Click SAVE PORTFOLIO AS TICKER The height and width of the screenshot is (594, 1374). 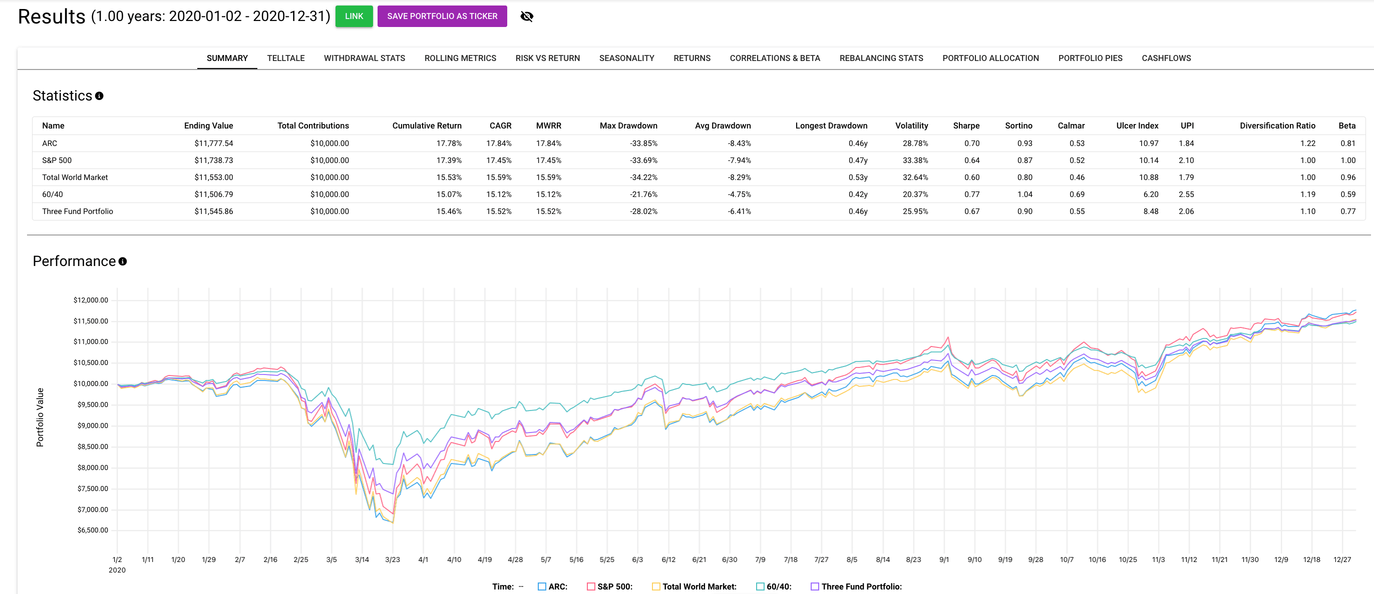442,16
